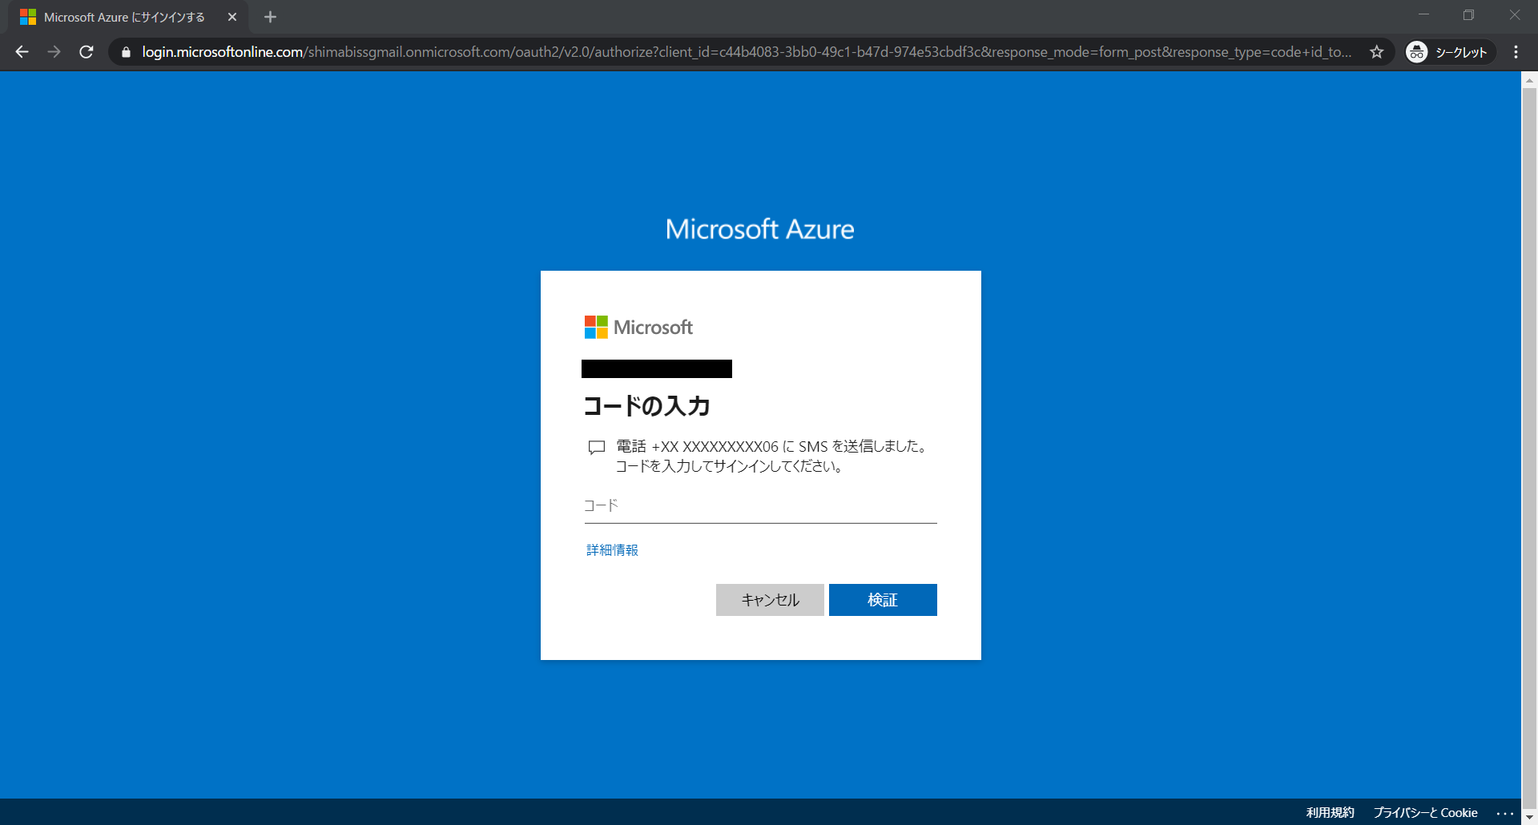This screenshot has width=1538, height=825.
Task: Click the scrollbar down arrow
Action: point(1529,818)
